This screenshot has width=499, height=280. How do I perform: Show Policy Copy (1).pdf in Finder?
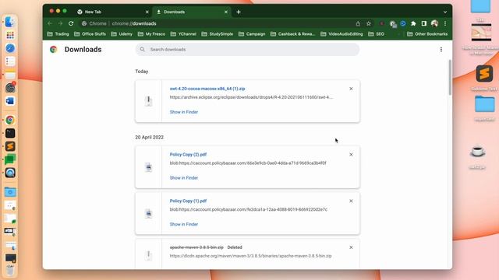click(x=184, y=224)
